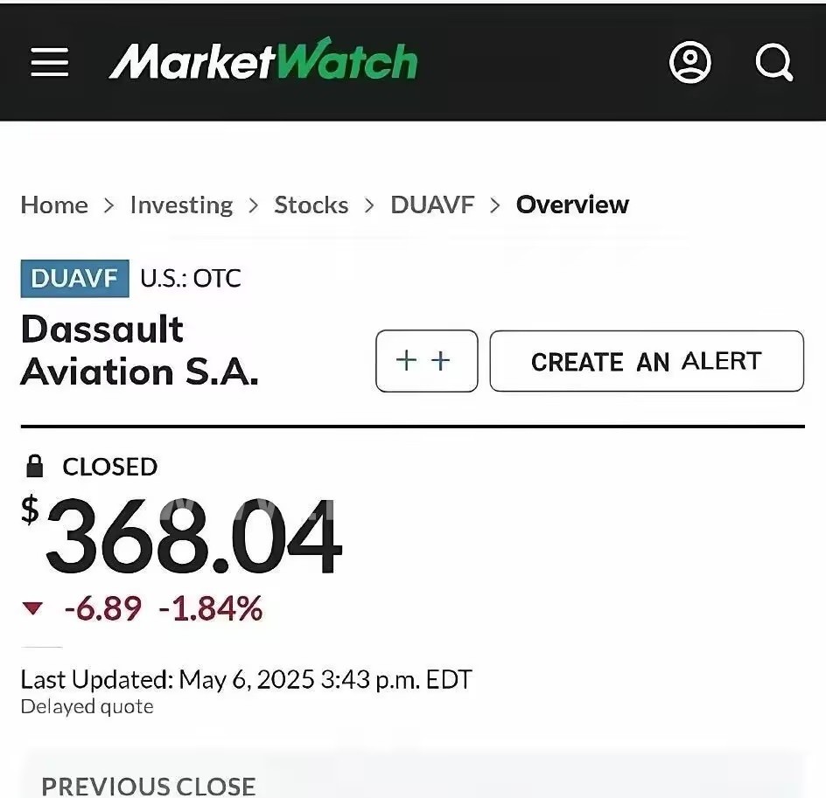Navigate to Stocks breadcrumb
826x798 pixels.
point(311,205)
